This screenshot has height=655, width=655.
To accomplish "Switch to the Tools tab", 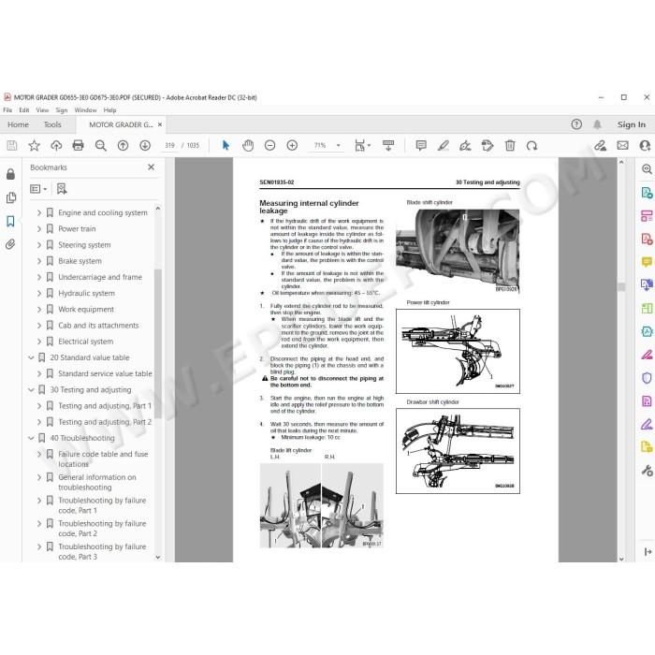I will tap(52, 124).
